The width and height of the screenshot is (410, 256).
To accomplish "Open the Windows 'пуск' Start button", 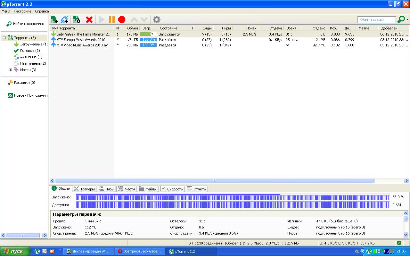I will 15,251.
